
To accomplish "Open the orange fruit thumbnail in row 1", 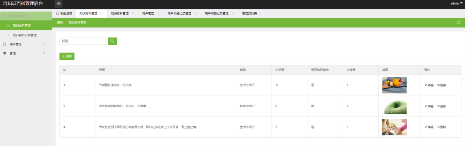I will [394, 85].
